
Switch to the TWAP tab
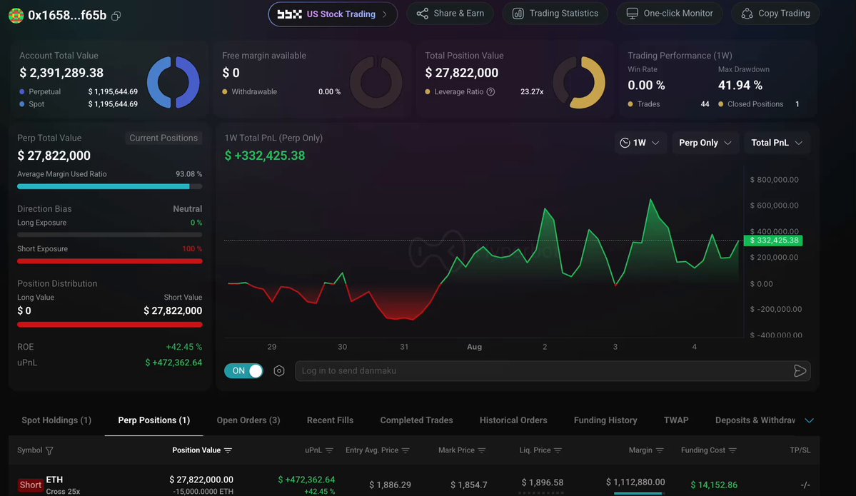(676, 420)
